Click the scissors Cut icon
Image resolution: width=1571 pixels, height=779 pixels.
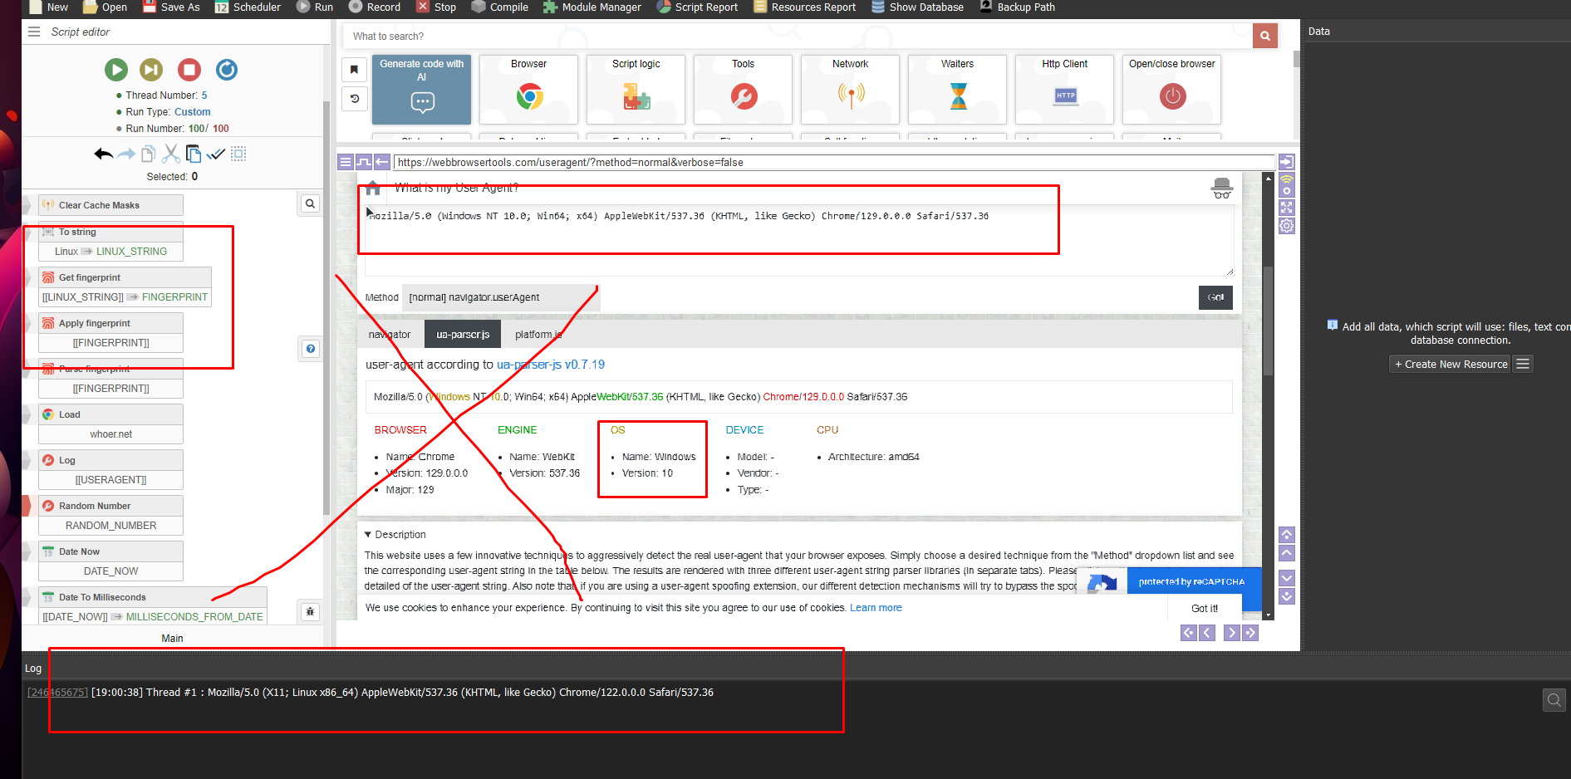point(171,154)
